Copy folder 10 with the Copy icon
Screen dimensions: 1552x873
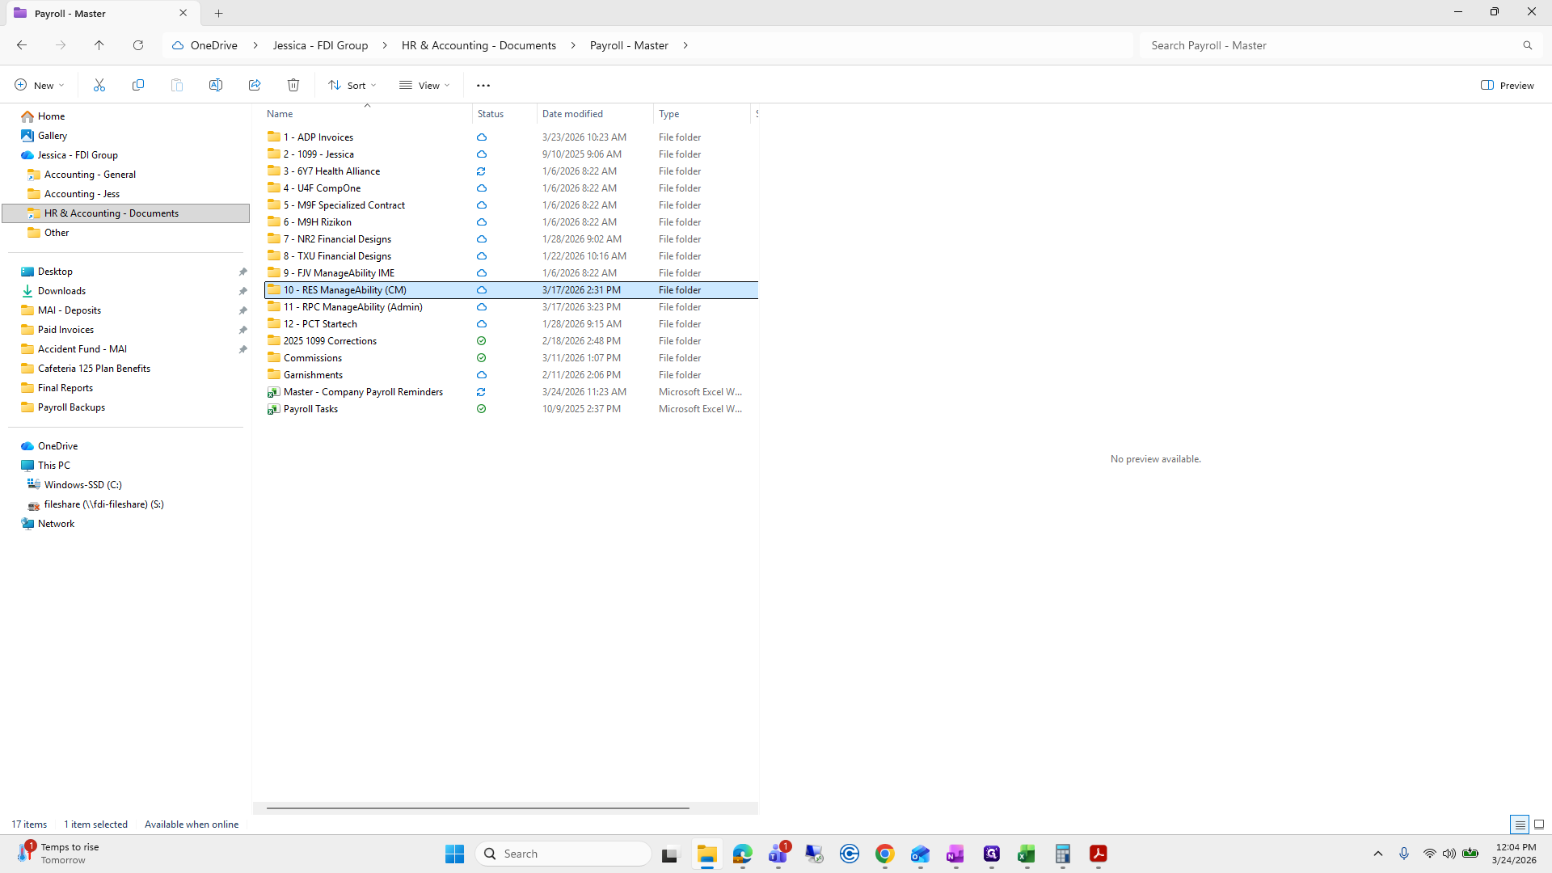(x=138, y=85)
